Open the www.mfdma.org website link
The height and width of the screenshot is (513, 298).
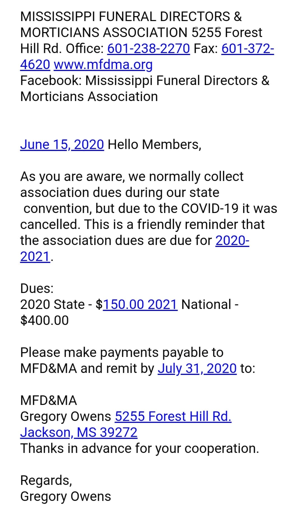pyautogui.click(x=103, y=65)
